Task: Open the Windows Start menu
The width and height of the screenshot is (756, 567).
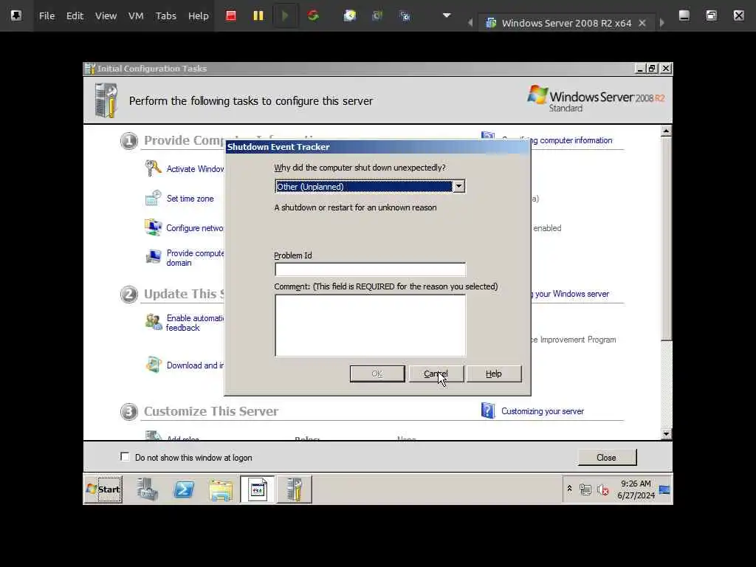Action: 103,489
